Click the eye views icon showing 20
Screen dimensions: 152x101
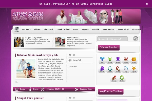pos(70,98)
